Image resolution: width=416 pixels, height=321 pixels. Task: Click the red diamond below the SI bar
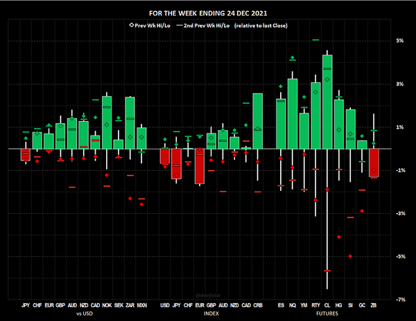tap(350, 256)
